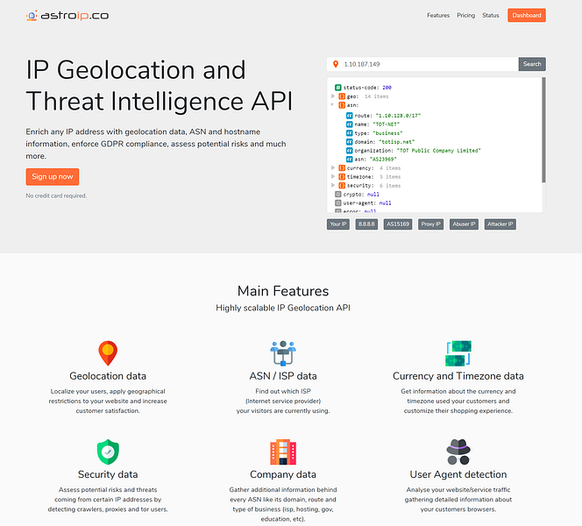Open the Status nav link
This screenshot has height=526, width=582.
coord(490,15)
